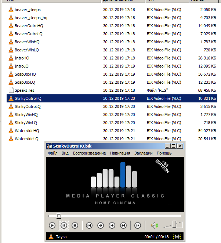
Task: Click the BeaverWinHQ file icon
Action: pyautogui.click(x=11, y=41)
